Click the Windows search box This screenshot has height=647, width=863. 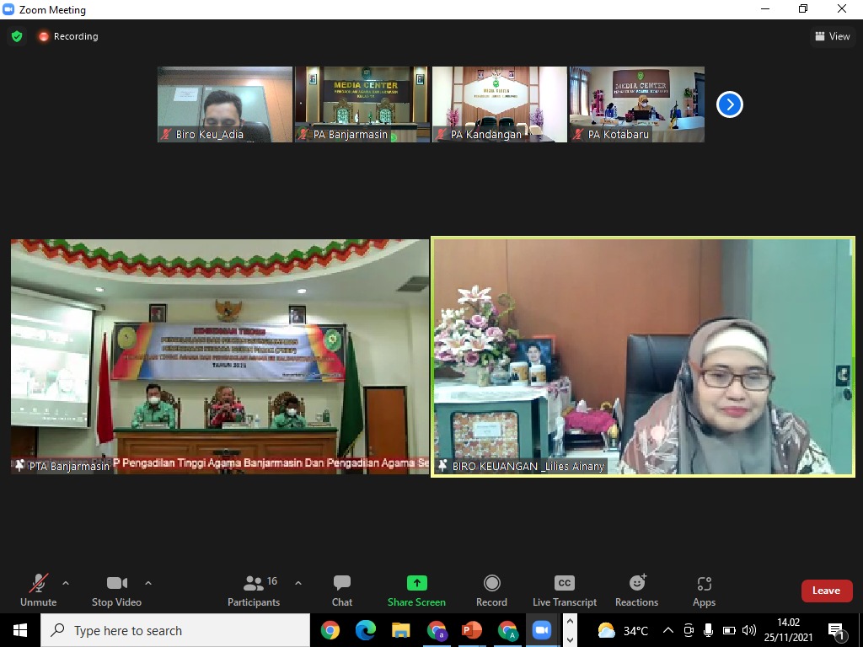click(175, 630)
